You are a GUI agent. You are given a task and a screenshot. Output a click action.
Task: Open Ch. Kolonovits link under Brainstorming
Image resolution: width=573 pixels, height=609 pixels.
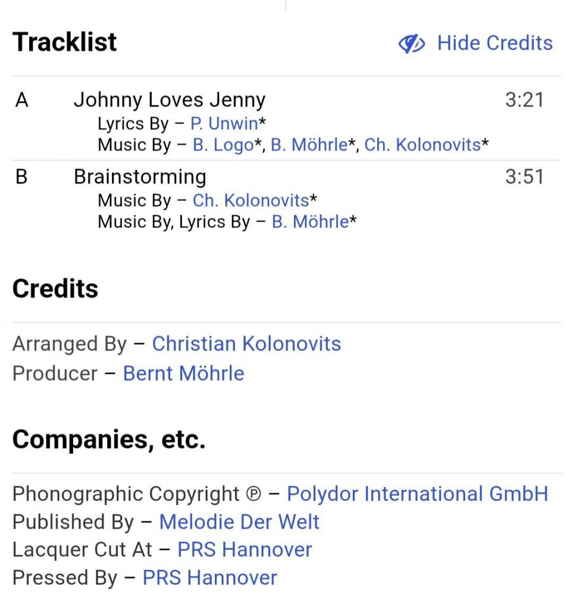(251, 200)
